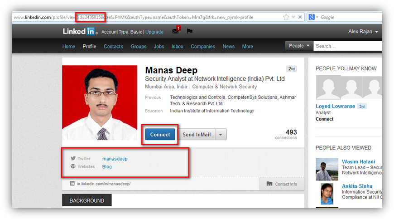Screen dimensions: 394x219
Task: Click the PEOPLE ALSO VIEWED heading
Action: coord(343,148)
